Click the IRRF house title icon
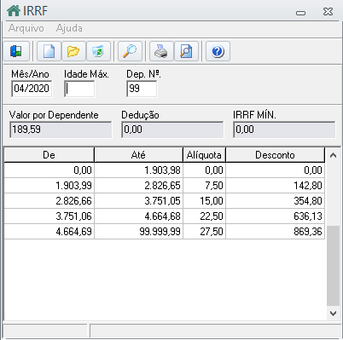This screenshot has width=343, height=340. (x=14, y=11)
